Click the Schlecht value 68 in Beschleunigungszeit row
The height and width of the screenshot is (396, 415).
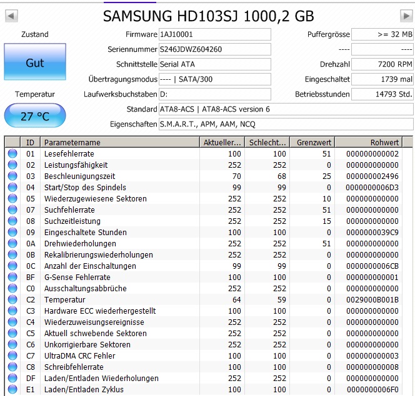[x=282, y=176]
